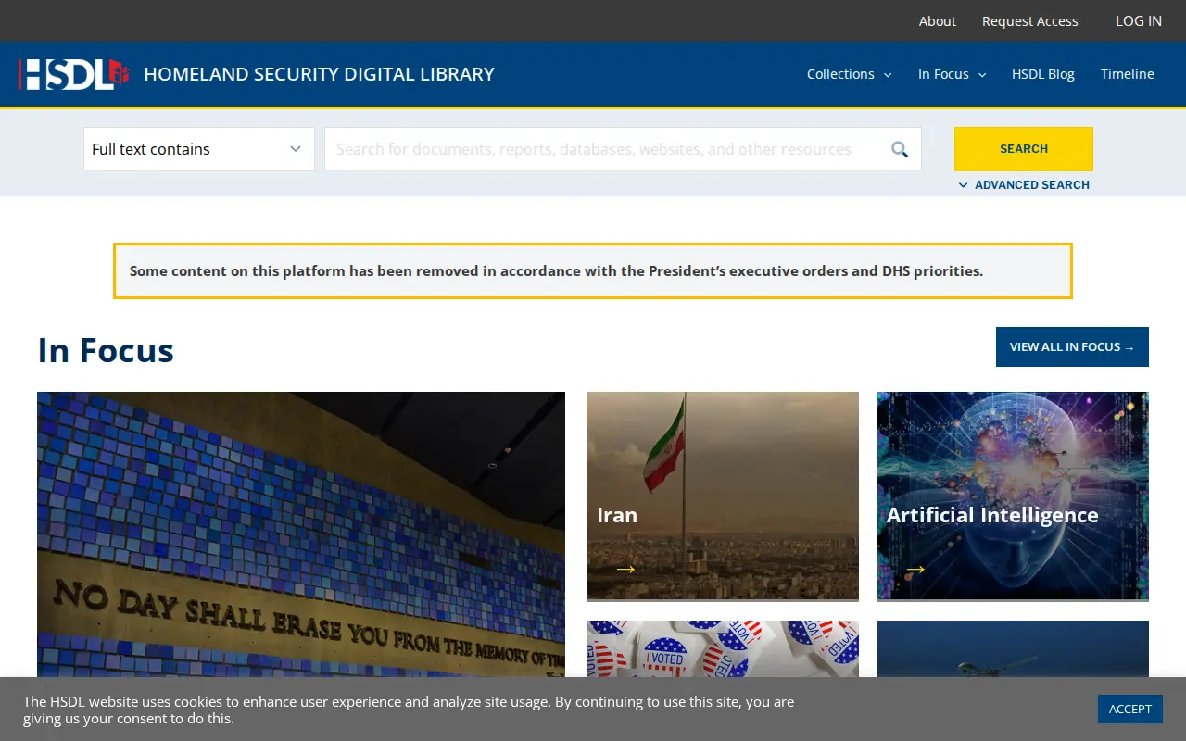Open the Artificial Intelligence In Focus card

coord(1013,496)
